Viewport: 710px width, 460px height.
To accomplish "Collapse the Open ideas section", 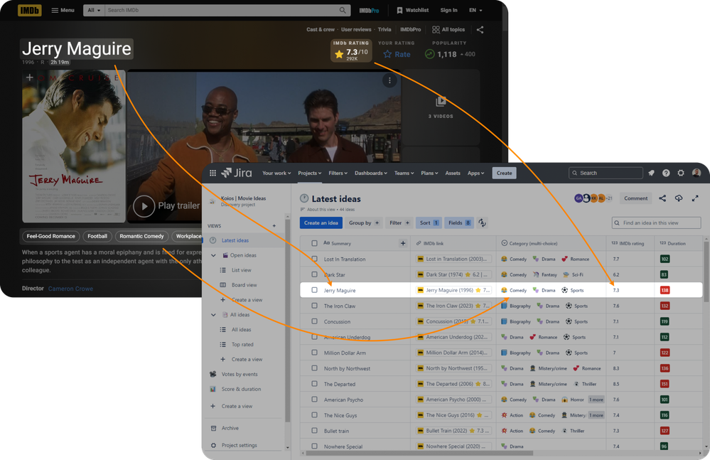I will click(x=213, y=255).
